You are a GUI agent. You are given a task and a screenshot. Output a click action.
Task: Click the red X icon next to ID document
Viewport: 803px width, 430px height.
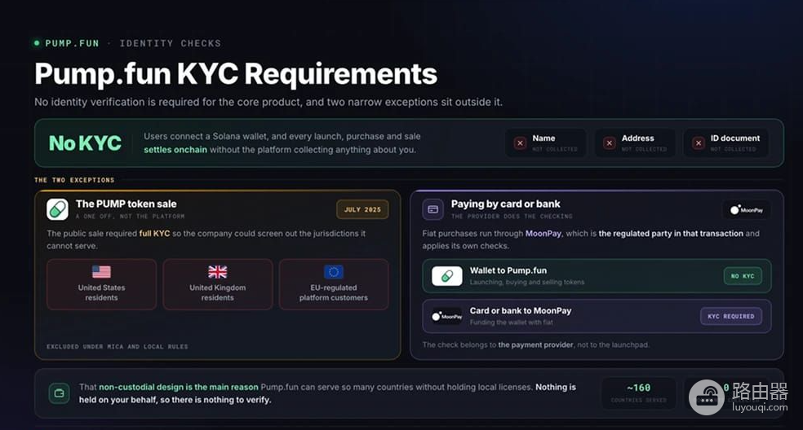pos(699,143)
